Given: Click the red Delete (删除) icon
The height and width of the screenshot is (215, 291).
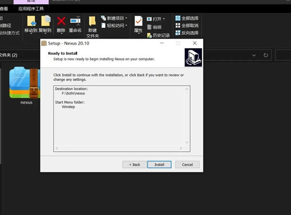Looking at the screenshot, I should (61, 24).
